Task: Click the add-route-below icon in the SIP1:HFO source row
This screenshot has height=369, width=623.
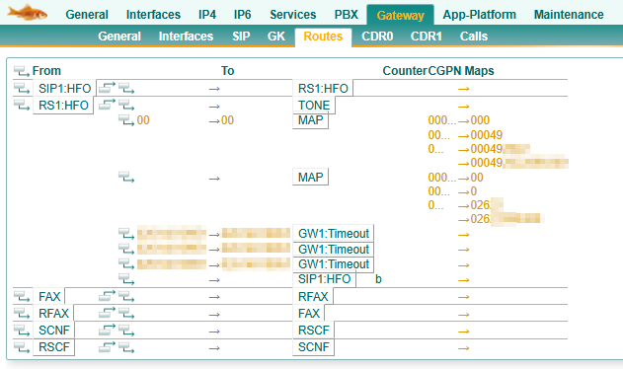Action: (x=107, y=88)
